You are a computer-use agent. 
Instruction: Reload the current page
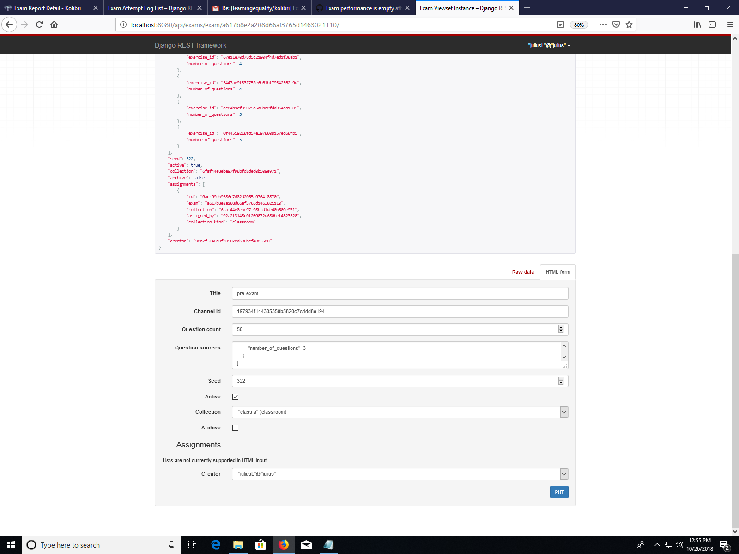[x=39, y=25]
